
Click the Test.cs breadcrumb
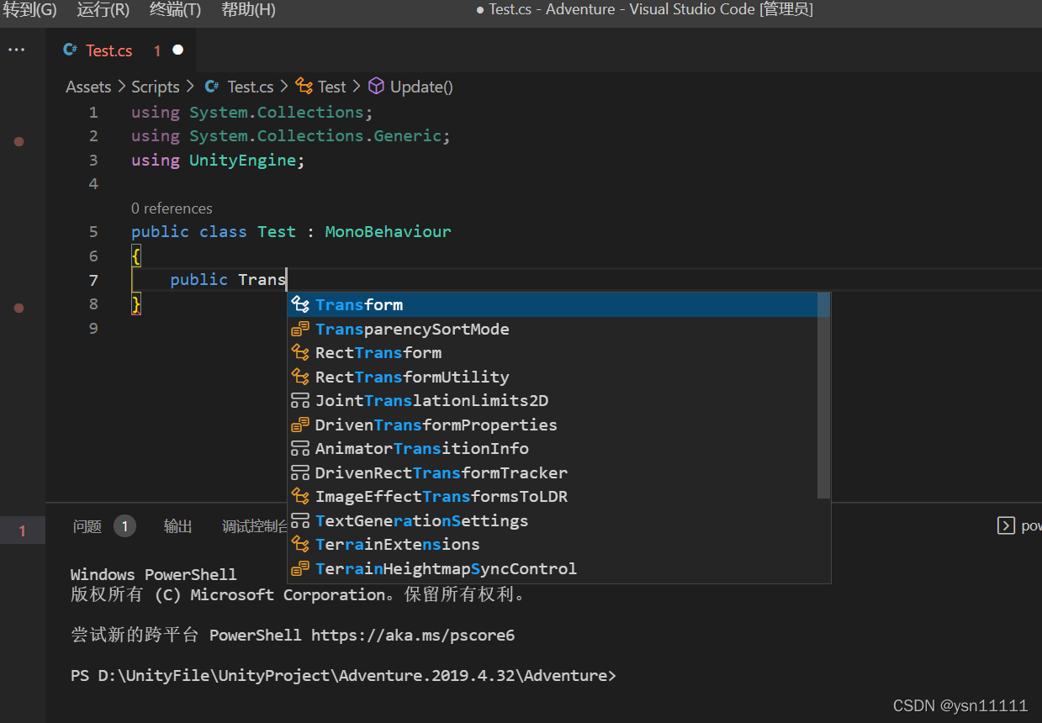pyautogui.click(x=251, y=87)
